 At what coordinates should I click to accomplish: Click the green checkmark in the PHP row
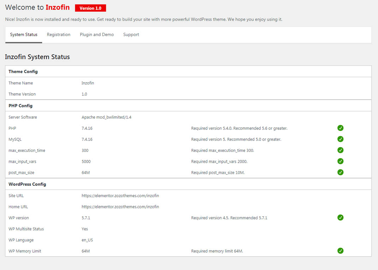click(x=340, y=128)
